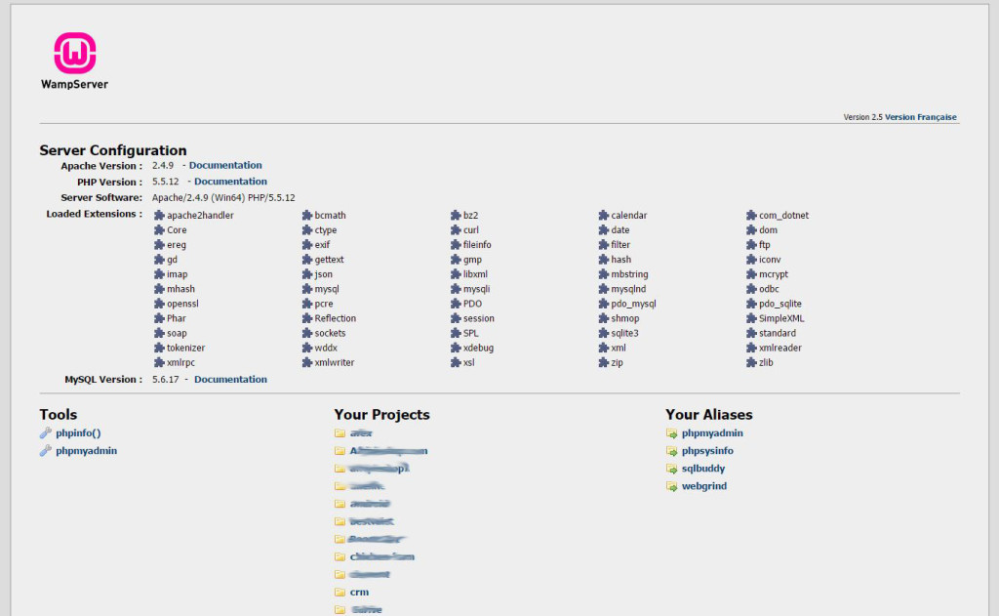Click the 'Your Aliases' heading
The height and width of the screenshot is (616, 999).
(709, 415)
